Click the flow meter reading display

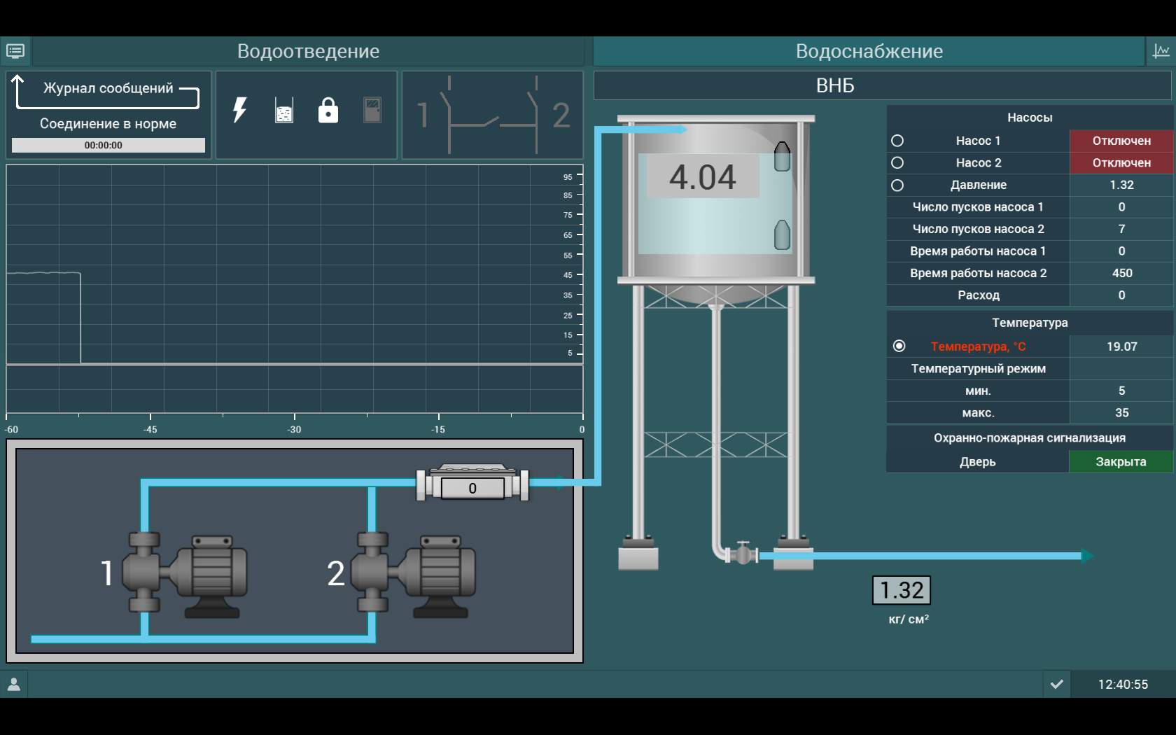tap(472, 488)
